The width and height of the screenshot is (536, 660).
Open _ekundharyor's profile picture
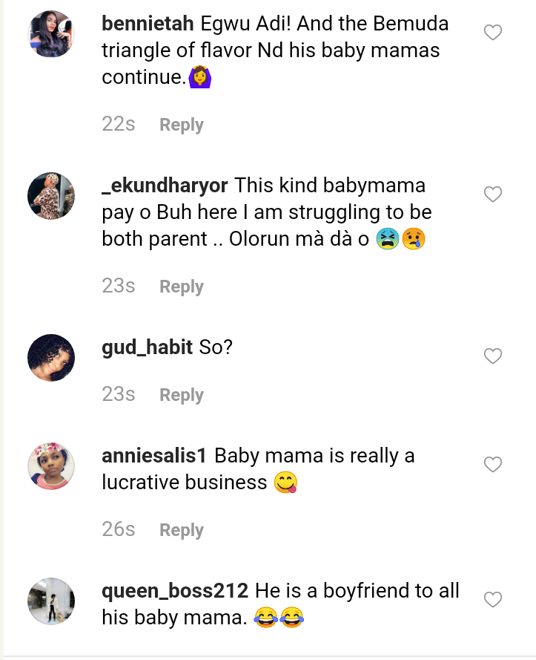click(x=51, y=196)
